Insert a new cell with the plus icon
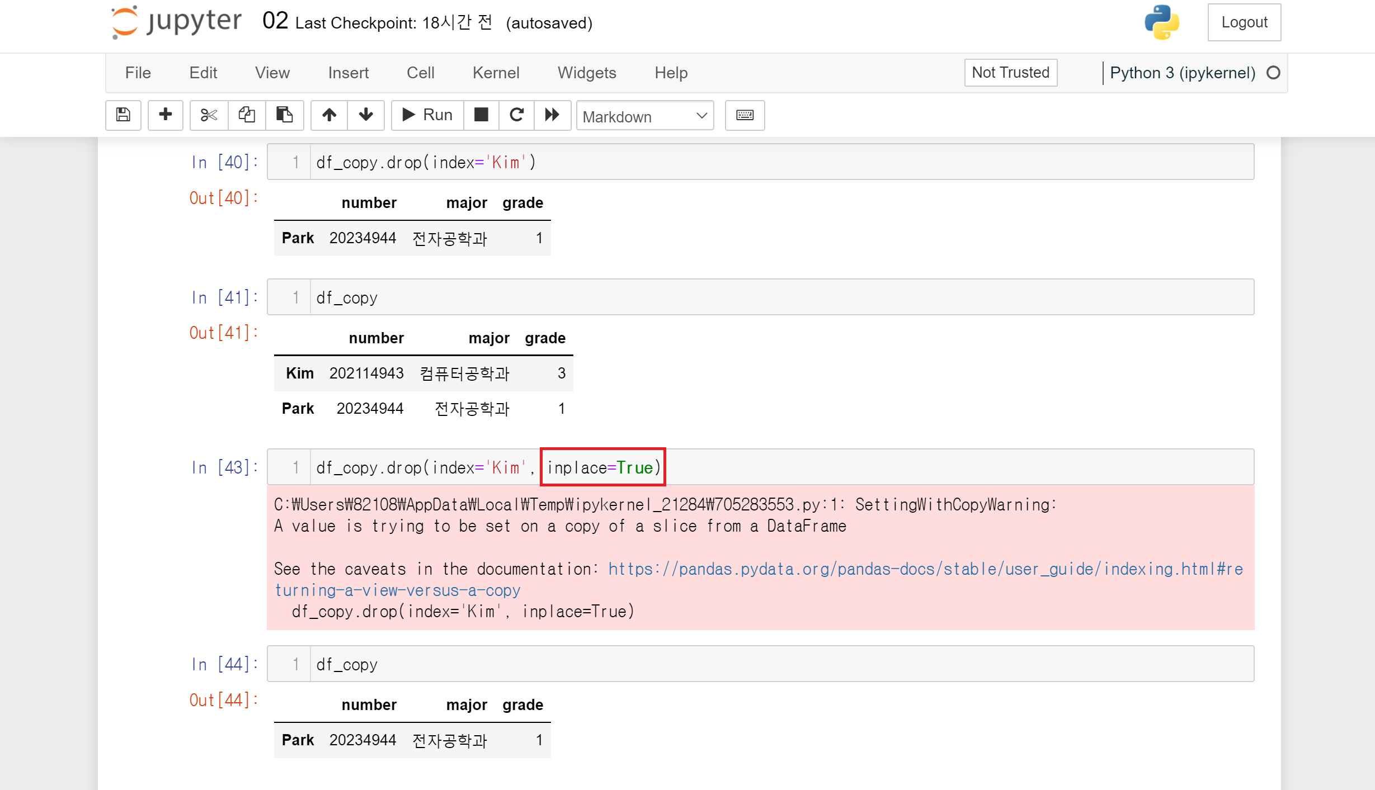Viewport: 1375px width, 790px height. click(165, 115)
